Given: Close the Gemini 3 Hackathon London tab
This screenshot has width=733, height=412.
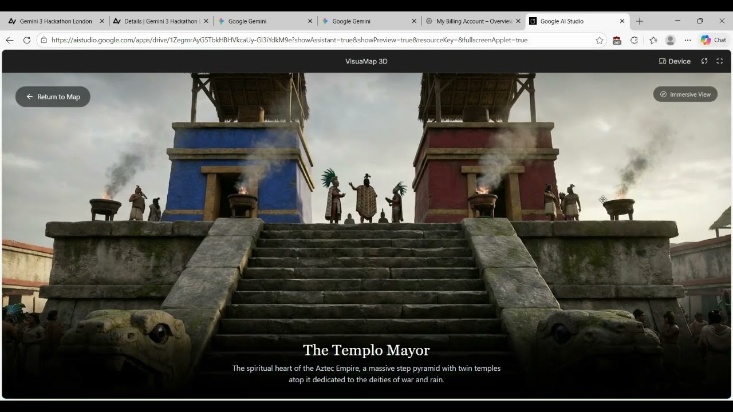Looking at the screenshot, I should [102, 21].
